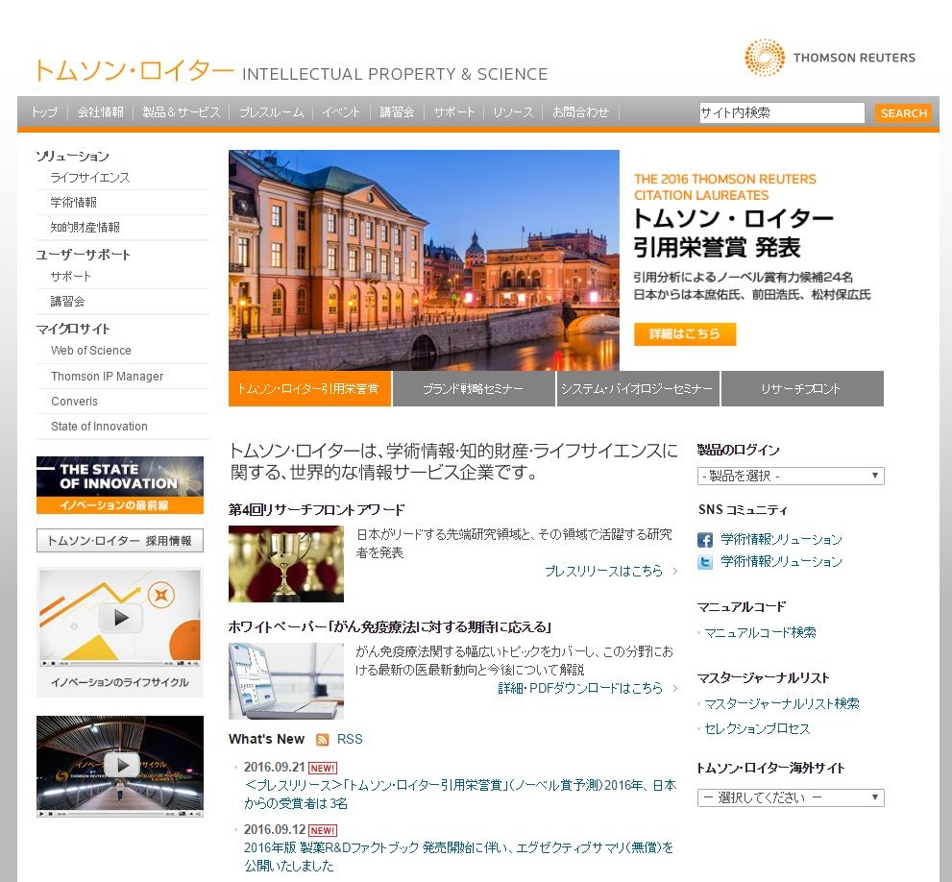Open サポート under ユーザーサポート sidebar
Screen dimensions: 952x882
(x=70, y=277)
